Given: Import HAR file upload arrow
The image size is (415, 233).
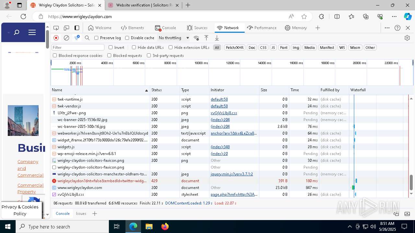Looking at the screenshot, I should tap(206, 38).
